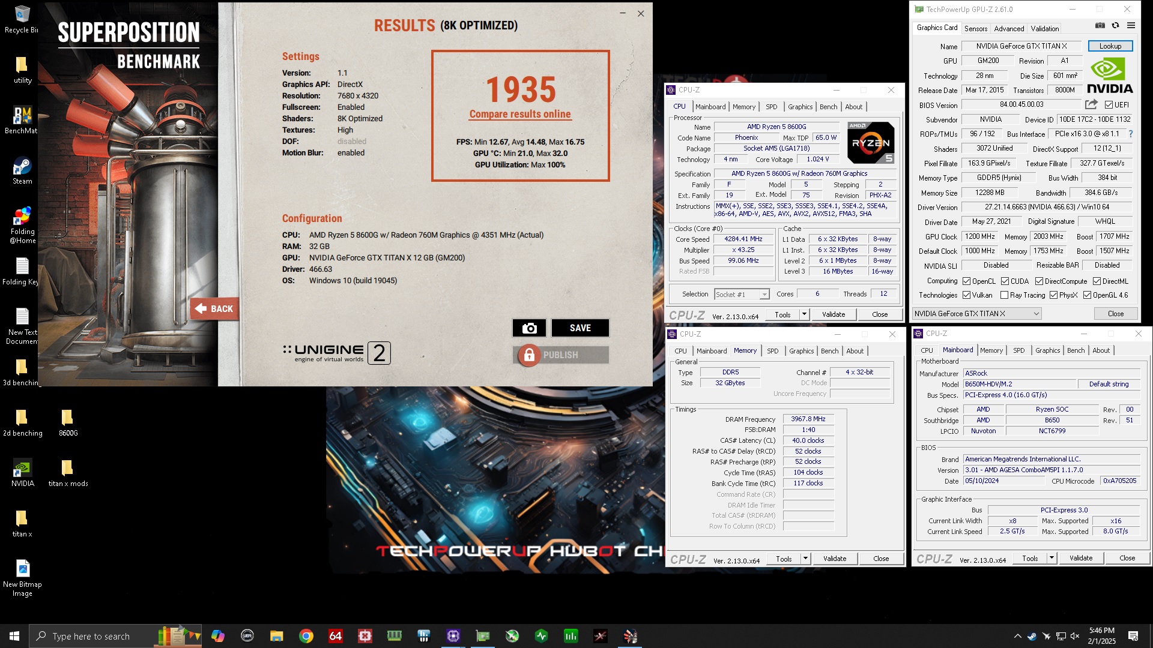Expand Tools dropdown arrow in Mainboard tab window
Viewport: 1153px width, 648px height.
(x=1052, y=558)
